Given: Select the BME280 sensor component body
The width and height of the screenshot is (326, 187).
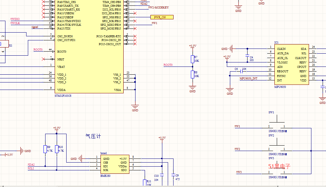Looking at the screenshot, I should pos(115,164).
